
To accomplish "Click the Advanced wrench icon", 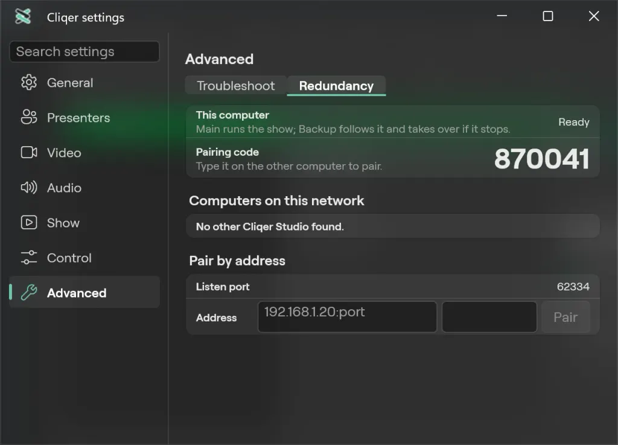I will (29, 292).
